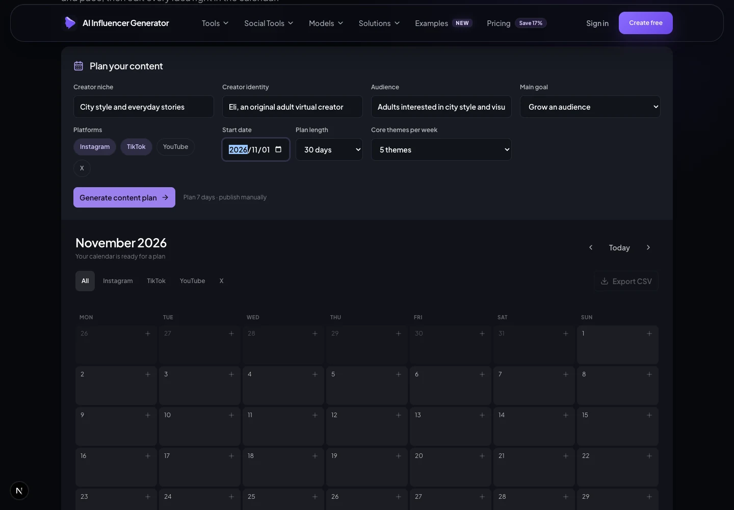The height and width of the screenshot is (510, 734).
Task: Add an entry on November 12
Action: pos(399,415)
